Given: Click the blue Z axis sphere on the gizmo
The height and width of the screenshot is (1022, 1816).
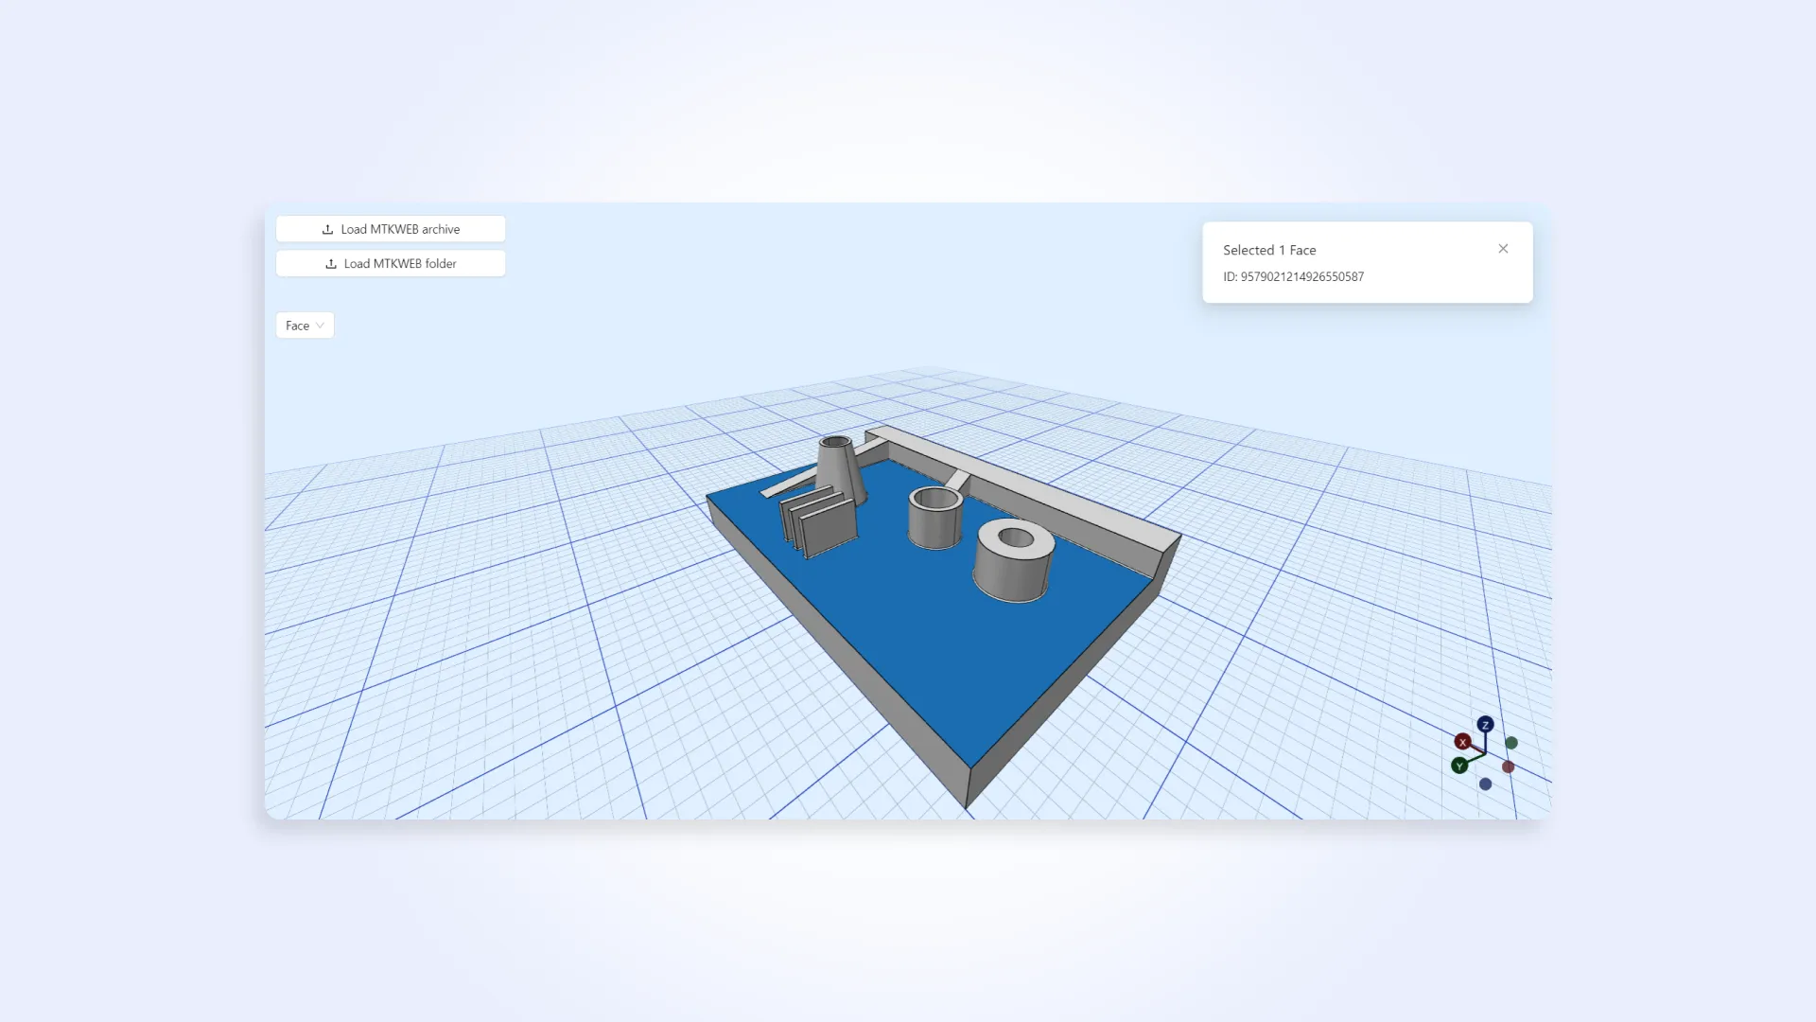Looking at the screenshot, I should click(1486, 725).
